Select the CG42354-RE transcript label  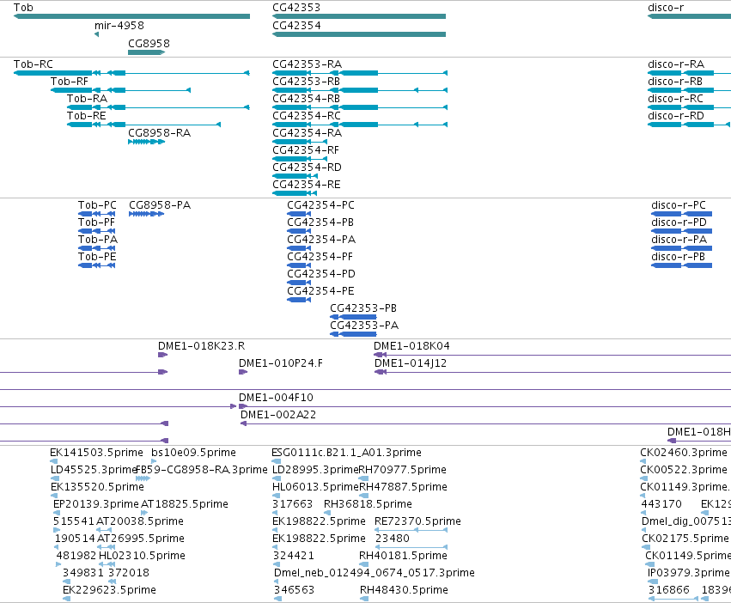[307, 186]
